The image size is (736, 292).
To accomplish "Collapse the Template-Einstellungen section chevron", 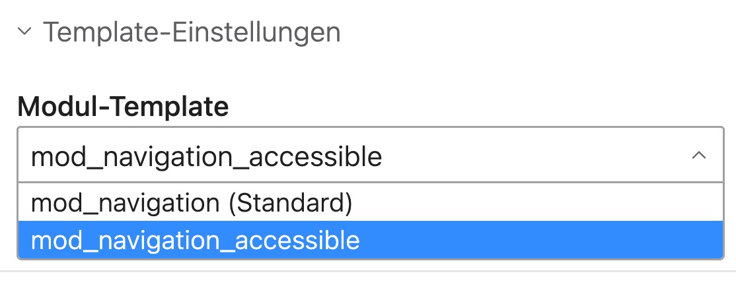I will (25, 31).
